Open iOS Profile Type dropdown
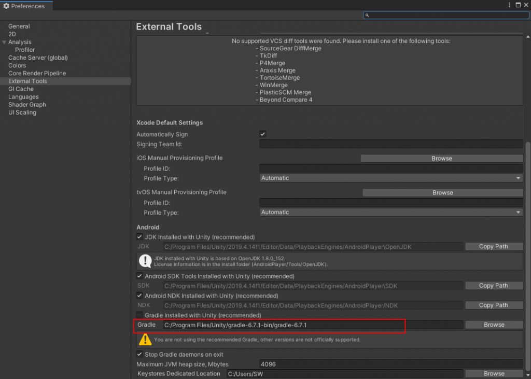531x379 pixels. click(x=391, y=178)
